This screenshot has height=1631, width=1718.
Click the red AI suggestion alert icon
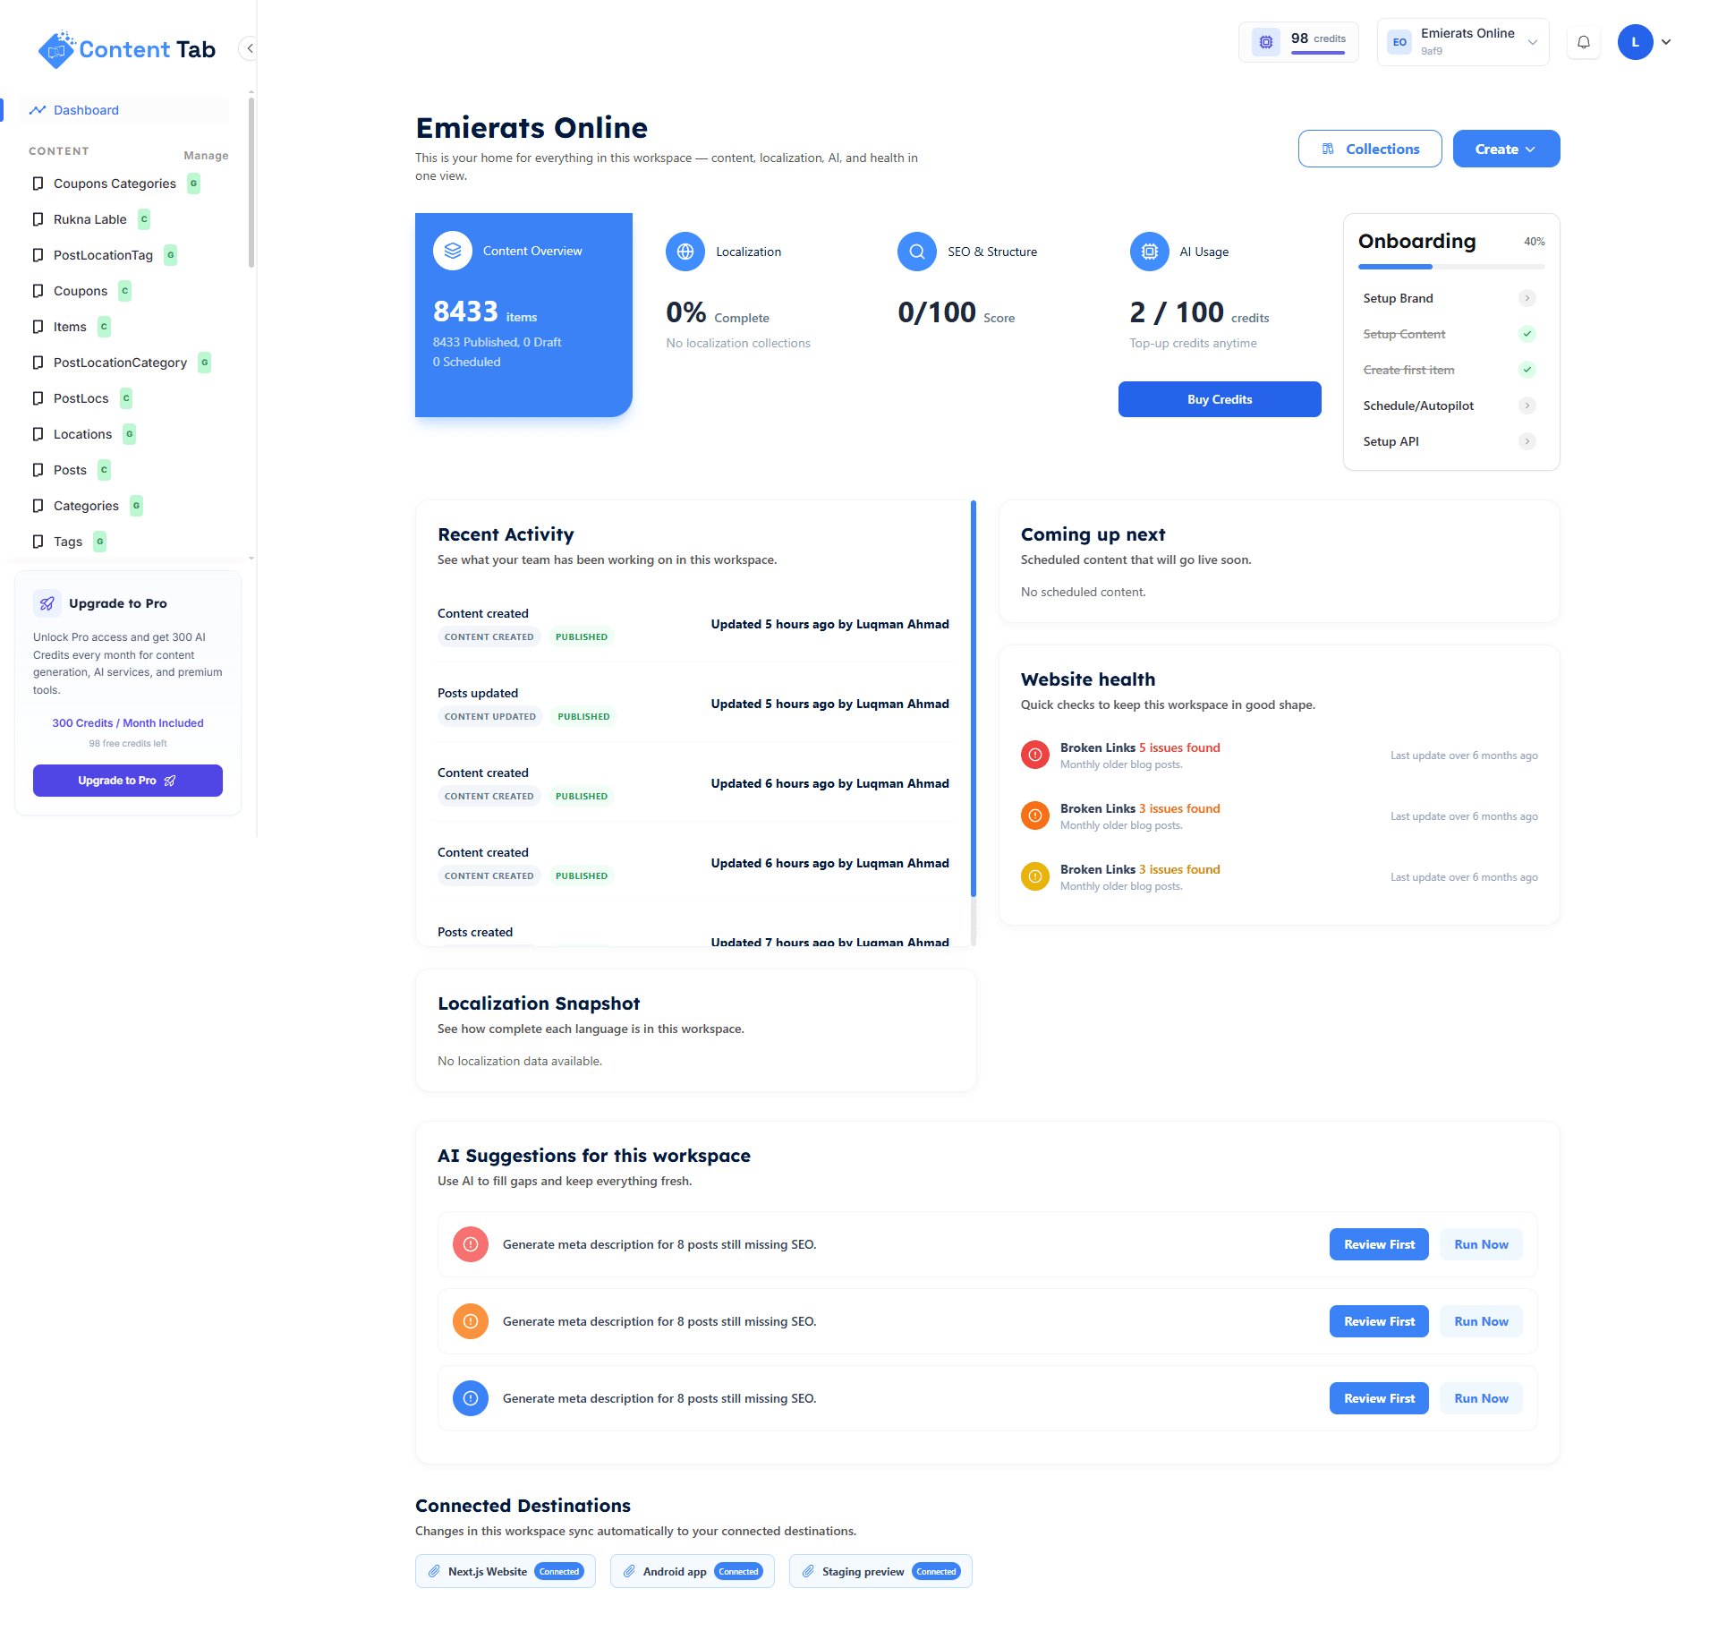pos(471,1244)
